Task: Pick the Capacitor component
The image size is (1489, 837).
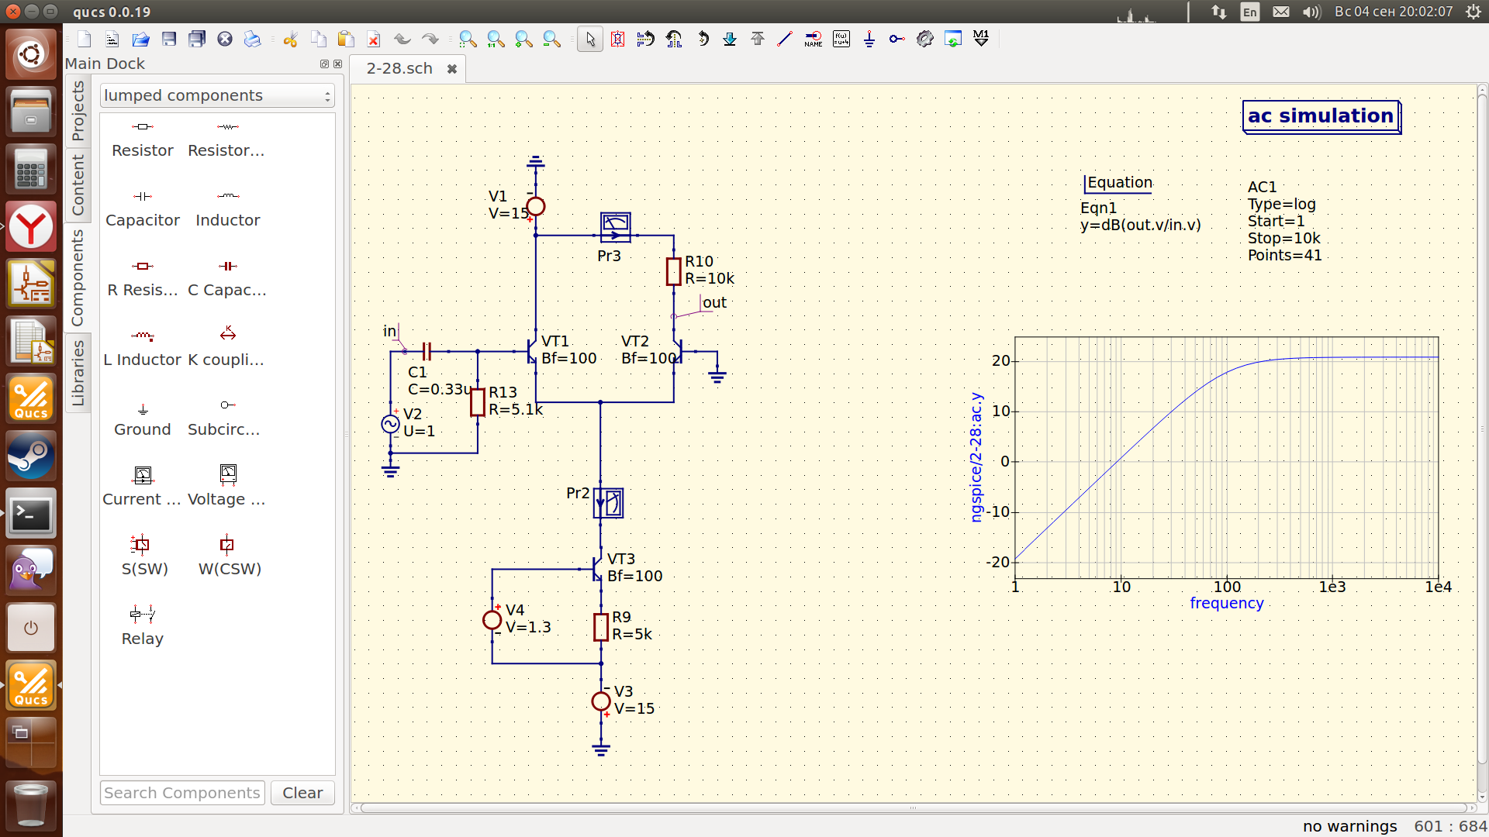Action: point(143,208)
